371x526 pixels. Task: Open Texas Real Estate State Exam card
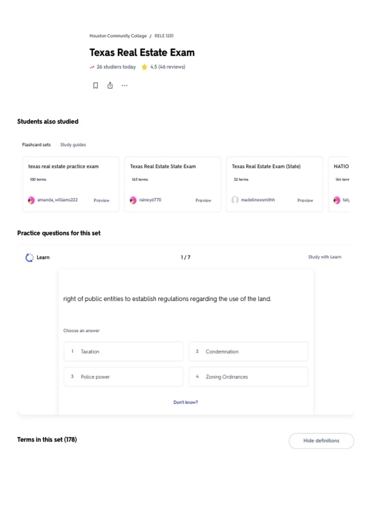tap(173, 184)
